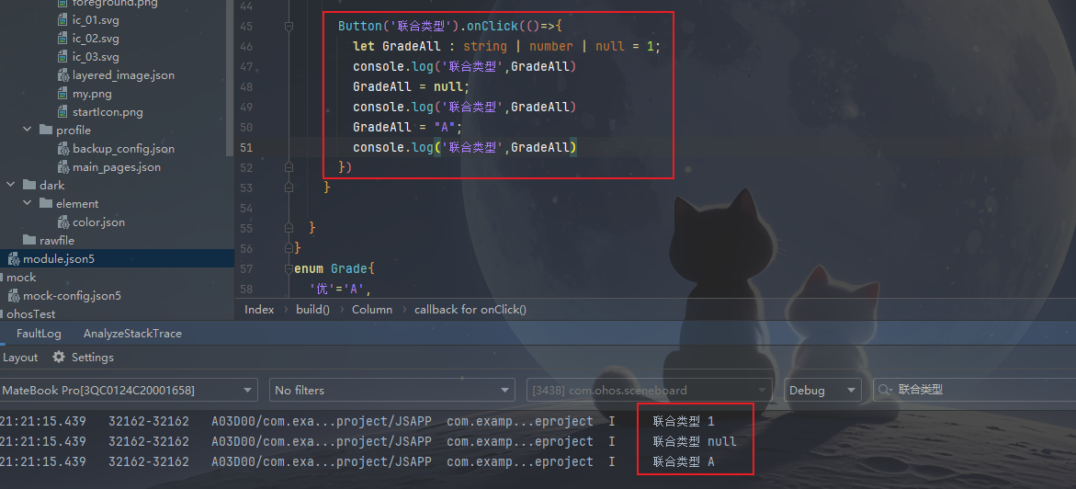The width and height of the screenshot is (1076, 489).
Task: Click the magnifier icon in log search field
Action: 885,390
